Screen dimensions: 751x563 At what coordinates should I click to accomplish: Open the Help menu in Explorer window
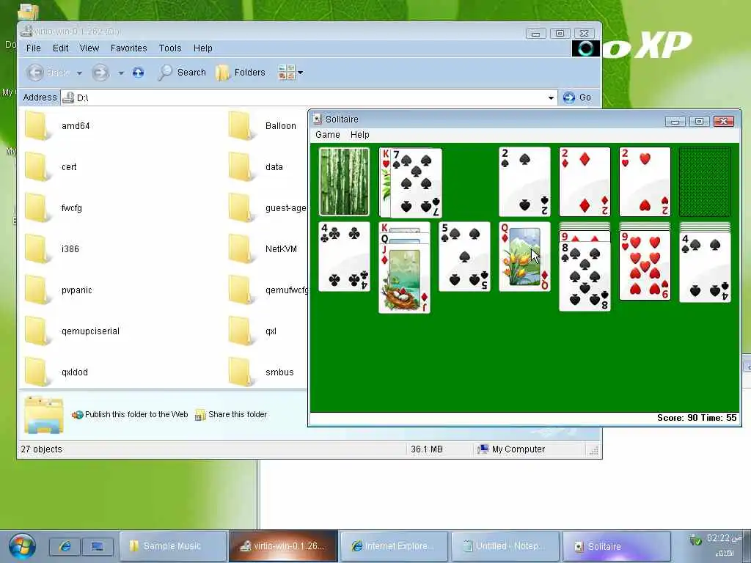pyautogui.click(x=202, y=48)
